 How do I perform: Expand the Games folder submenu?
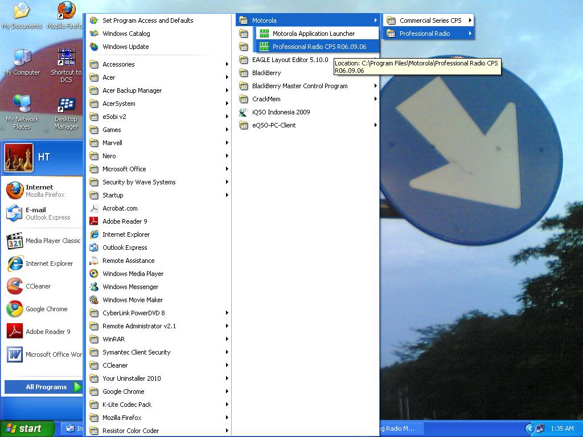[x=159, y=130]
